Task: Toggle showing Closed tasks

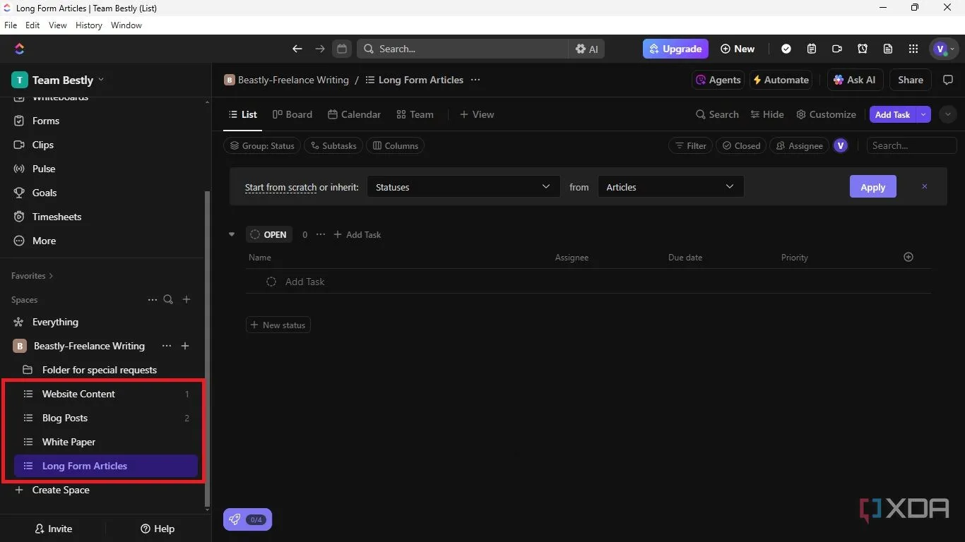Action: pyautogui.click(x=741, y=145)
